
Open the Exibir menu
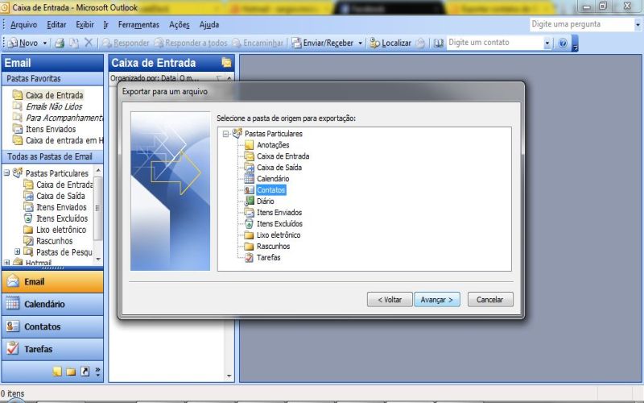85,25
